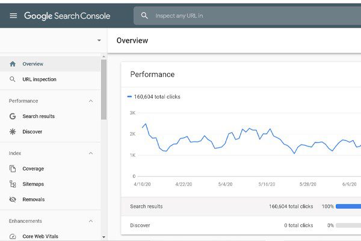Click the Enhancements section label
This screenshot has height=241, width=361.
(x=25, y=221)
